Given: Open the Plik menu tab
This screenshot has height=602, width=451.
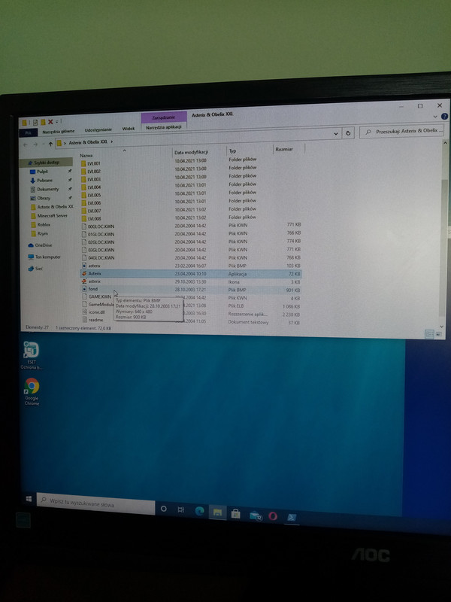Looking at the screenshot, I should (x=29, y=132).
